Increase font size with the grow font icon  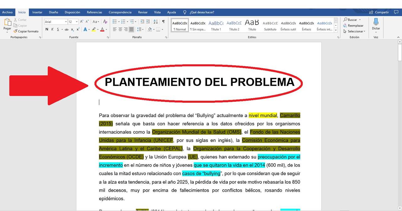82,22
